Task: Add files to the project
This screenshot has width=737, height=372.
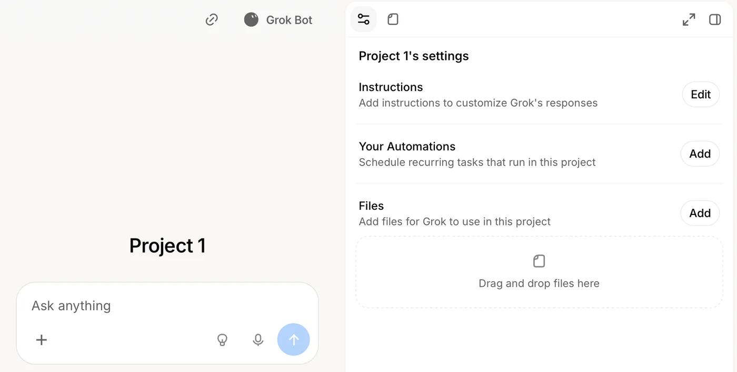Action: pos(700,213)
